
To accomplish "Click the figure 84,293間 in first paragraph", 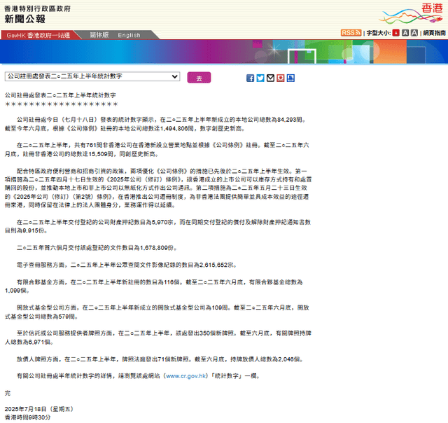I will (290, 120).
